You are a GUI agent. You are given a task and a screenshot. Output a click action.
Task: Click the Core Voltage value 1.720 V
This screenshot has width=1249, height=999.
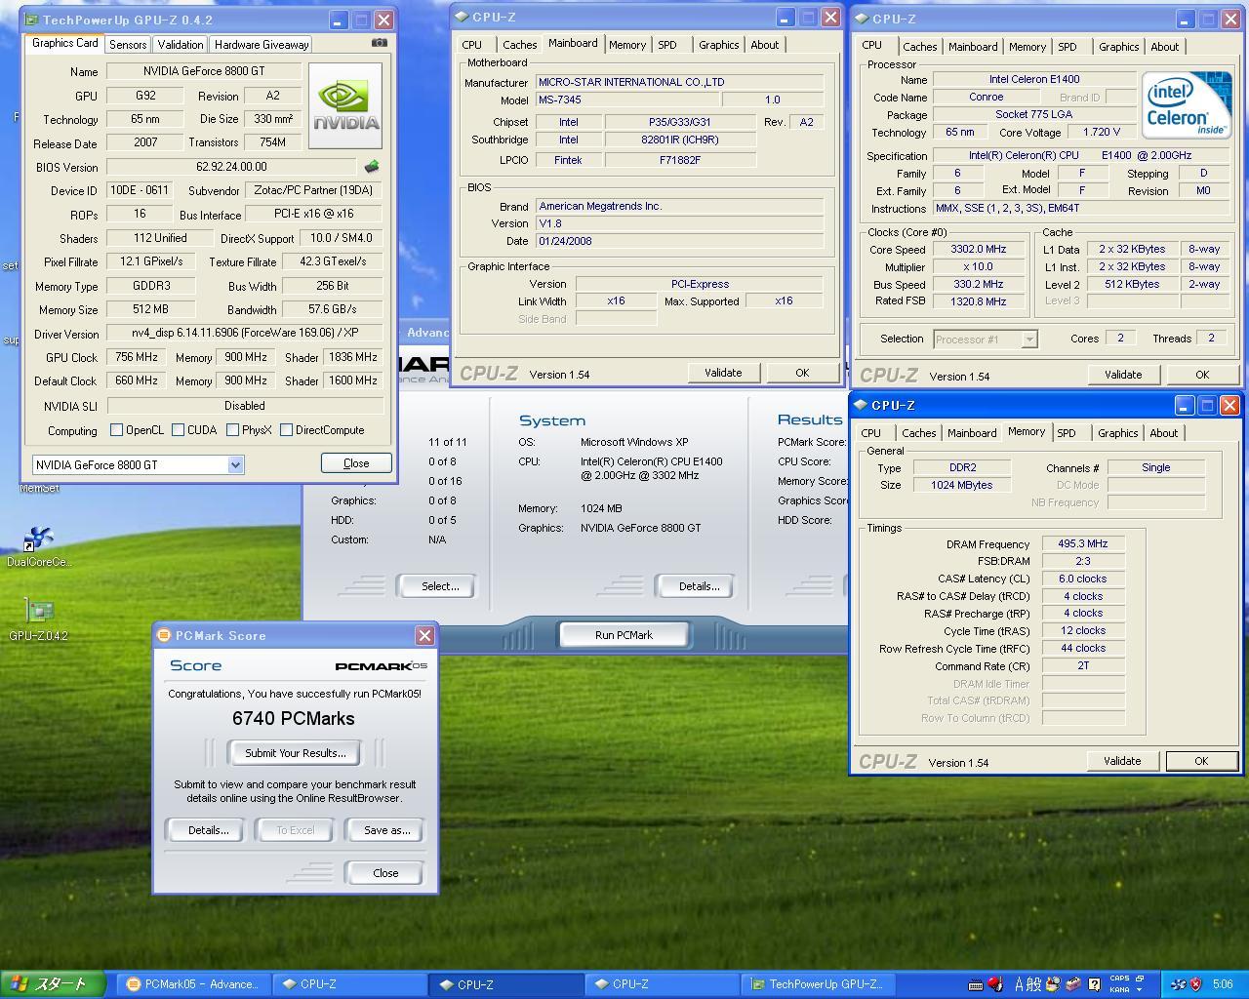1102,132
